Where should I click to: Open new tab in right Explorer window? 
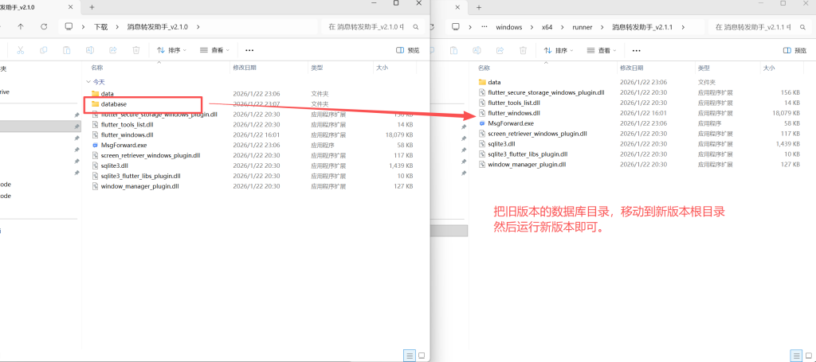[479, 7]
